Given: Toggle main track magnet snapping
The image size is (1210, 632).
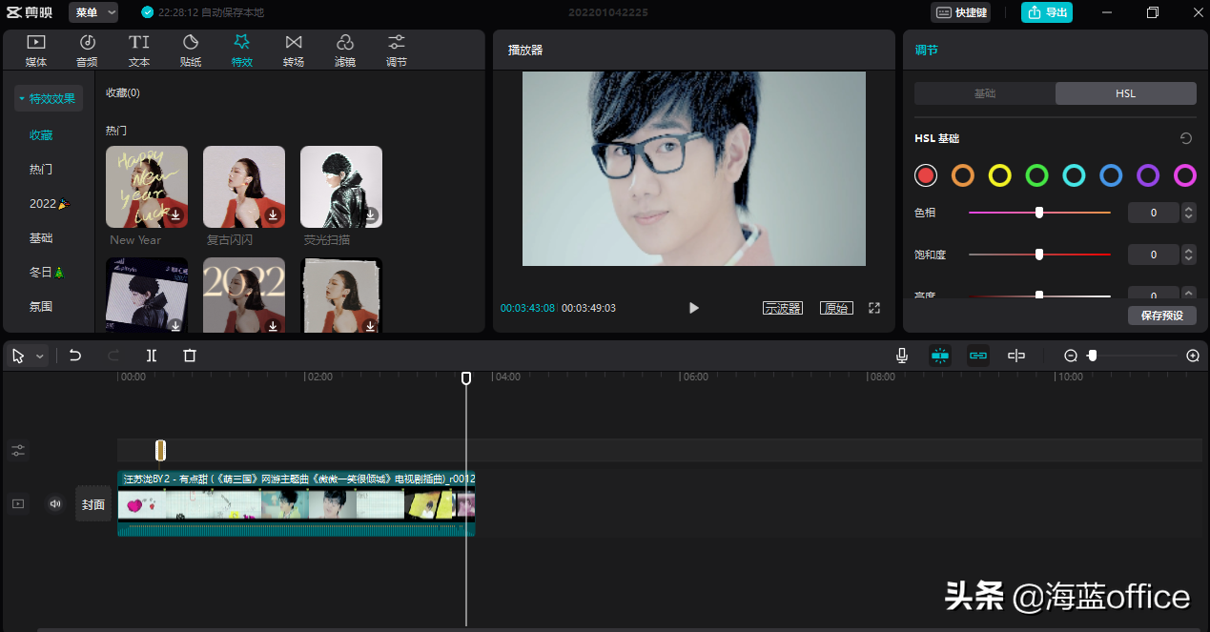Looking at the screenshot, I should click(x=940, y=356).
